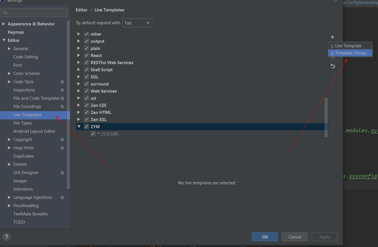Click project-level icon beside GUI Designer
The height and width of the screenshot is (247, 378).
pos(63,173)
